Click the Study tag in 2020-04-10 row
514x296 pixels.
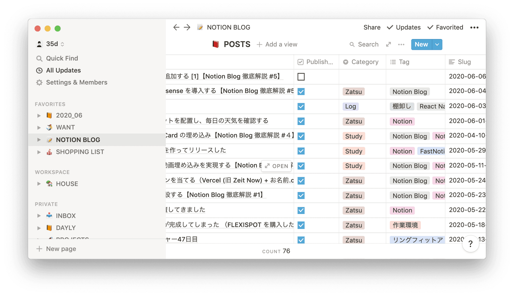pyautogui.click(x=354, y=136)
